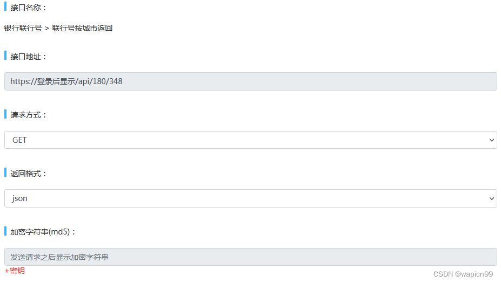Click the blue marker beside 返回格式
Viewport: 501px width, 283px height.
(x=5, y=172)
